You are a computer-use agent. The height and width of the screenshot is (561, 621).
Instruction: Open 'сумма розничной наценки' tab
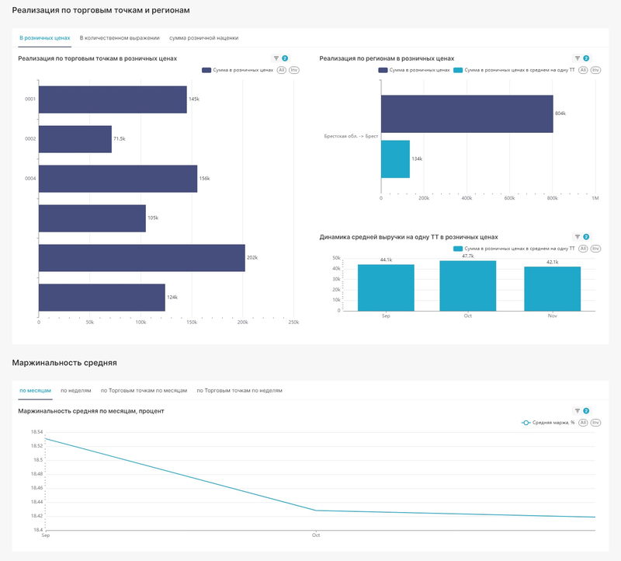pos(204,37)
